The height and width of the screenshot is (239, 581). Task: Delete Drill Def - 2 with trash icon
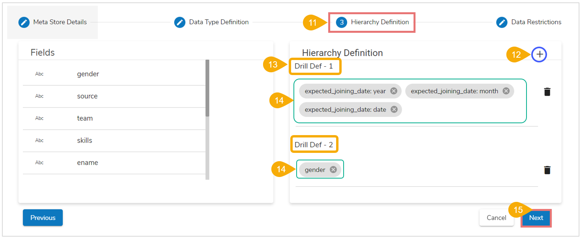[x=547, y=170]
